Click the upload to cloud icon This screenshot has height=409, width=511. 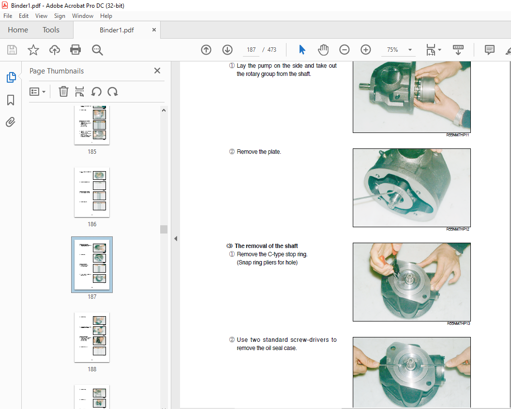(54, 50)
